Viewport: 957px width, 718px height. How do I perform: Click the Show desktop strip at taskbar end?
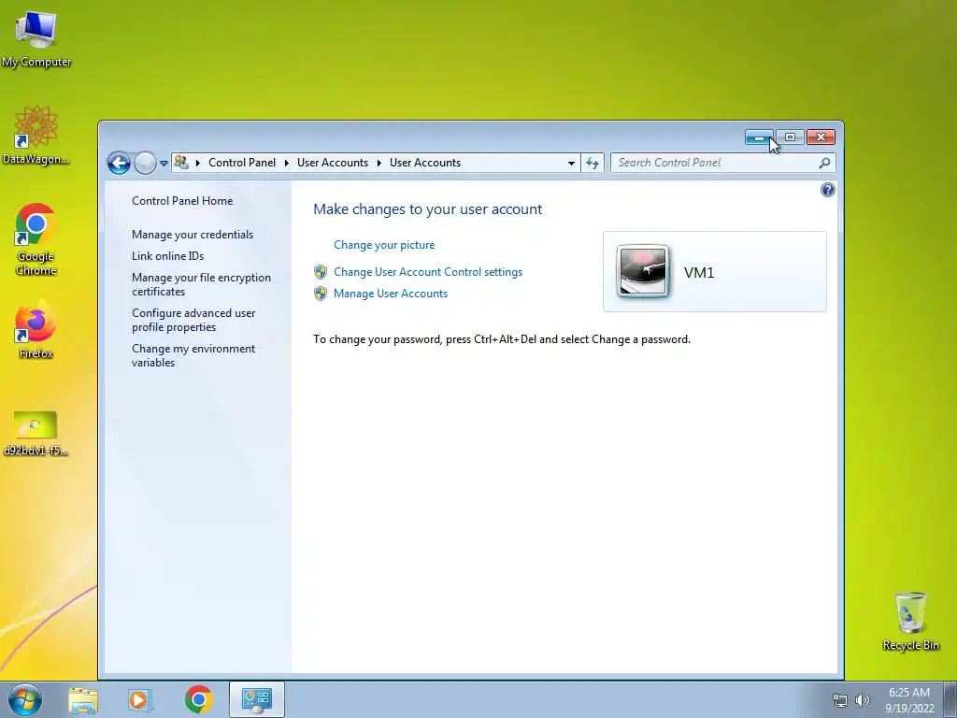coord(950,699)
